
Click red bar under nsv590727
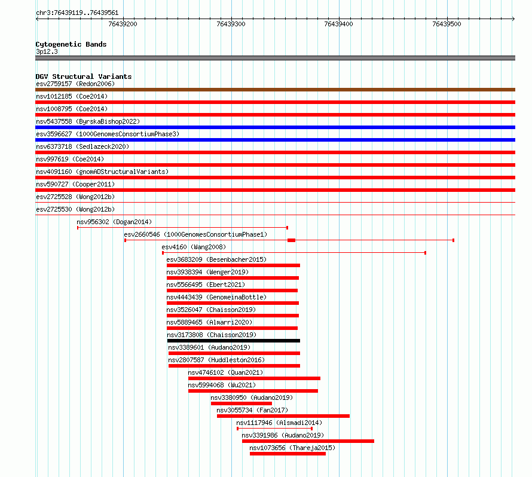(x=275, y=190)
